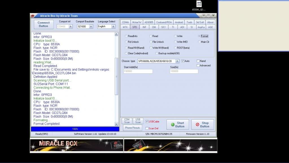
Task: Open the 6530A_GD bin file on desktop
Action: click(199, 4)
